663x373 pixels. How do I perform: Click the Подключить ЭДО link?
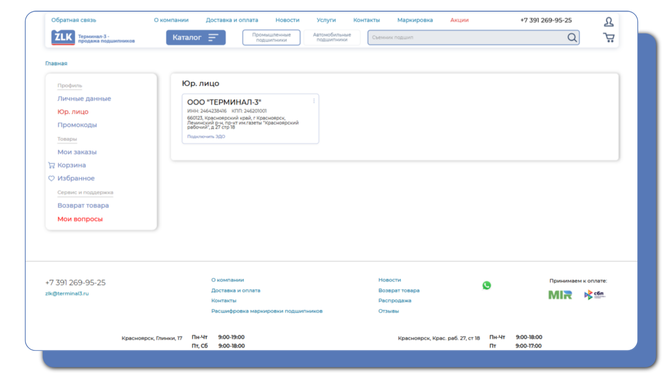(x=206, y=136)
